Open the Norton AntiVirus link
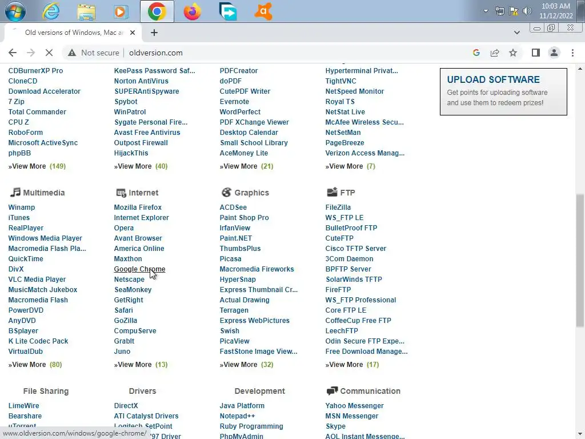Screen dimensions: 585x439 click(141, 81)
